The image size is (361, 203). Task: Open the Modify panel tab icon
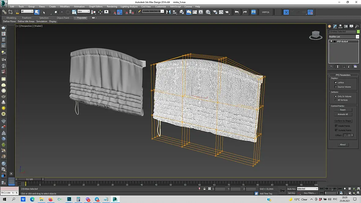coord(335,26)
